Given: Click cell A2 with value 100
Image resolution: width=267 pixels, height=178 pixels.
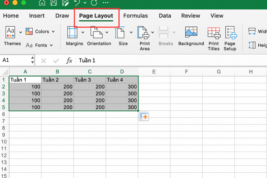Looking at the screenshot, I should pyautogui.click(x=25, y=87).
